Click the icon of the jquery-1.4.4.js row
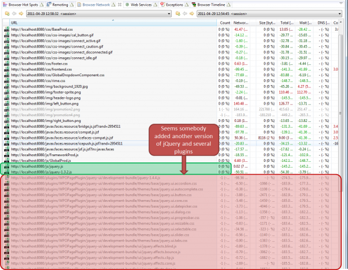This screenshot has width=348, height=270. coord(6,177)
